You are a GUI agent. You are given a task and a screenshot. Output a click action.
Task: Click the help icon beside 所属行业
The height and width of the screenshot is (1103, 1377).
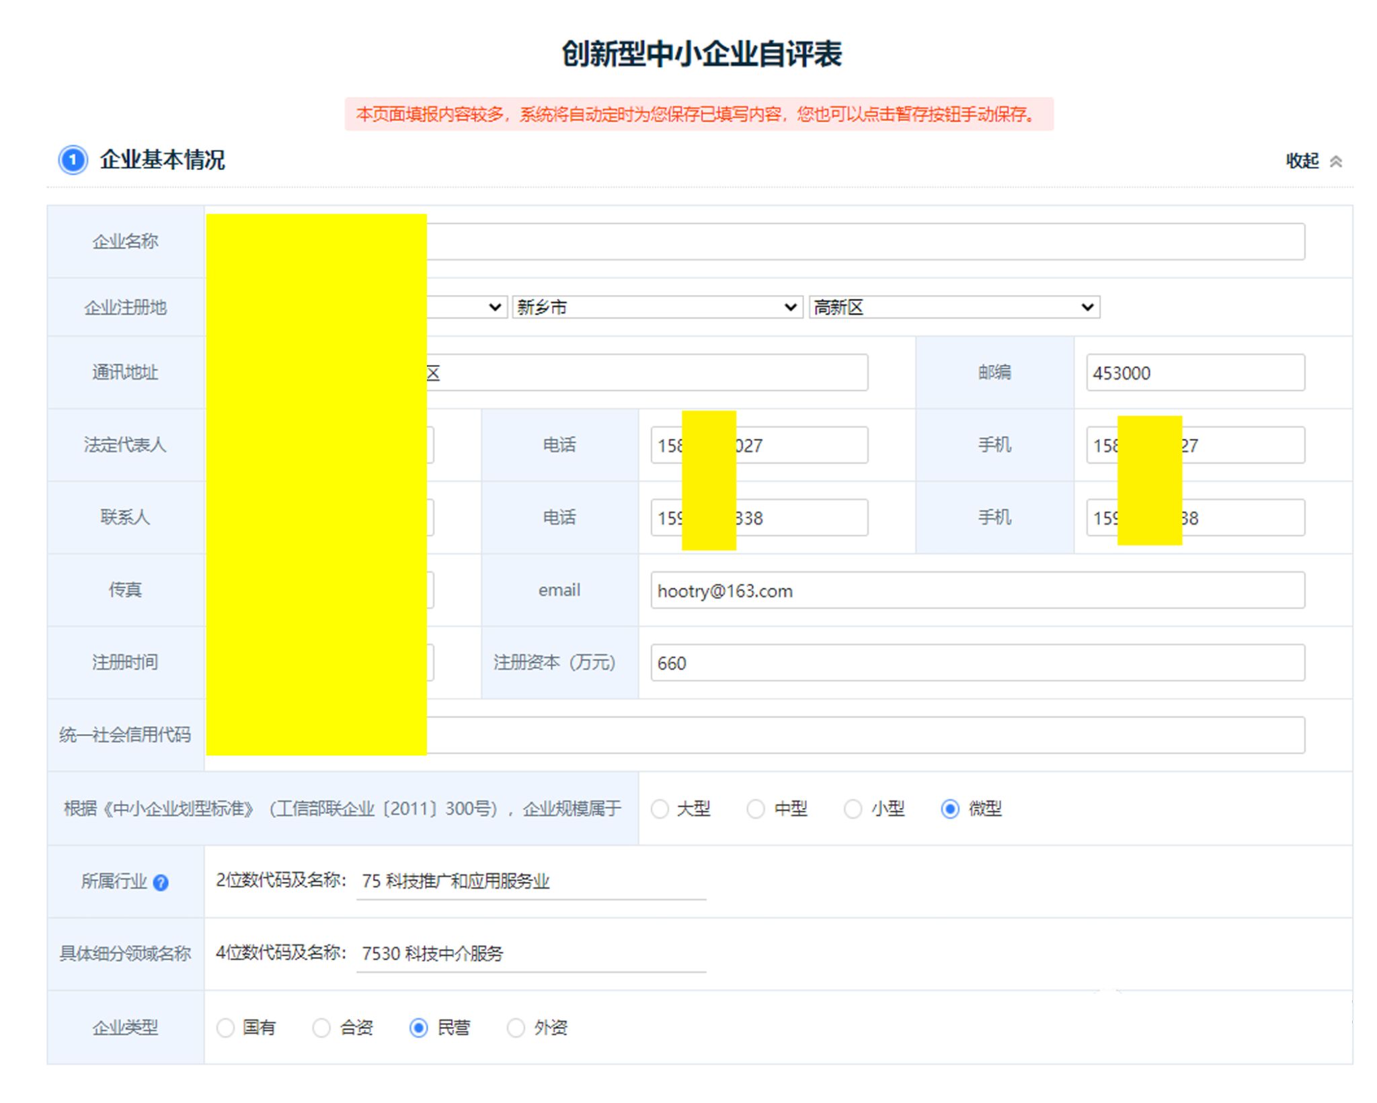(161, 883)
